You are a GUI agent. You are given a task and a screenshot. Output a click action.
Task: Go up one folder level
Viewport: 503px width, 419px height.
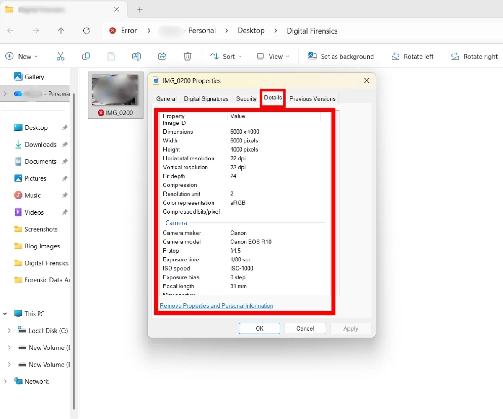pos(61,31)
